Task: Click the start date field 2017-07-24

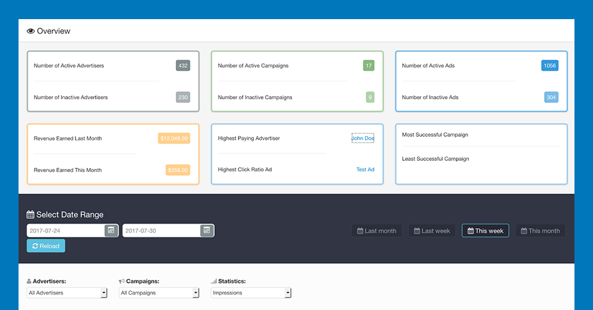Action: (66, 230)
